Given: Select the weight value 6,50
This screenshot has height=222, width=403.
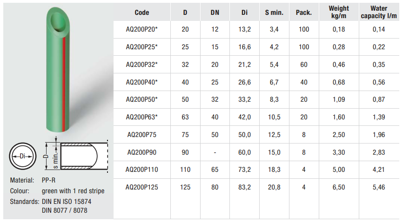Looking at the screenshot, I should pos(339,187).
